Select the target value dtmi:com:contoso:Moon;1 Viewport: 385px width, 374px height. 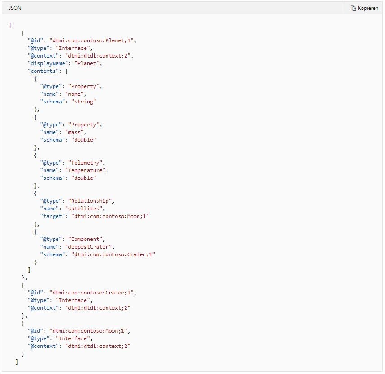click(x=110, y=216)
